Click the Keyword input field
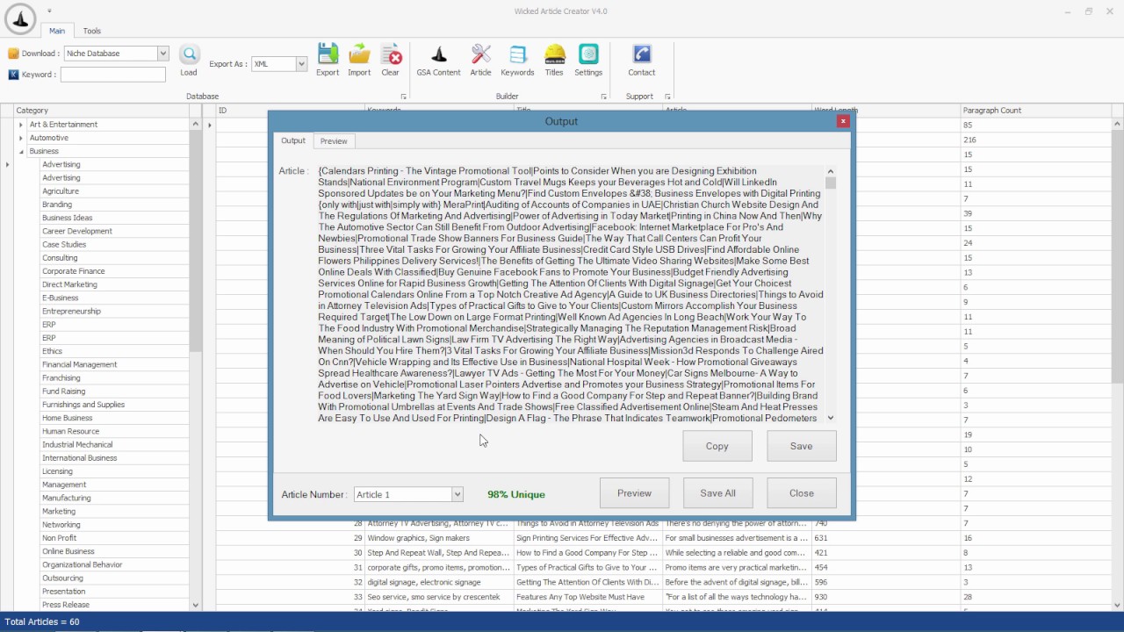1124x632 pixels. [113, 75]
